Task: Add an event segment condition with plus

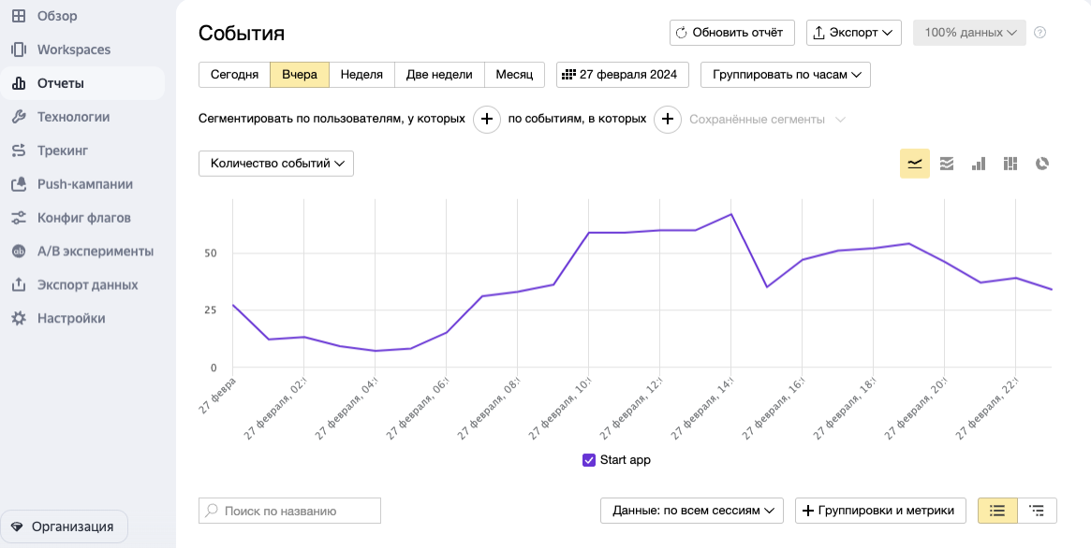Action: 668,120
